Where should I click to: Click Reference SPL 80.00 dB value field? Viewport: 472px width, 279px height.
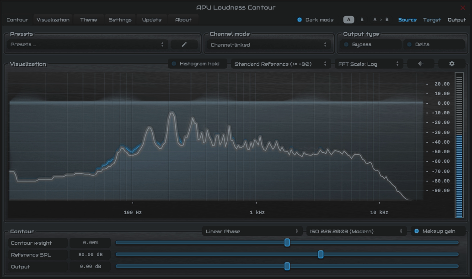click(x=90, y=255)
